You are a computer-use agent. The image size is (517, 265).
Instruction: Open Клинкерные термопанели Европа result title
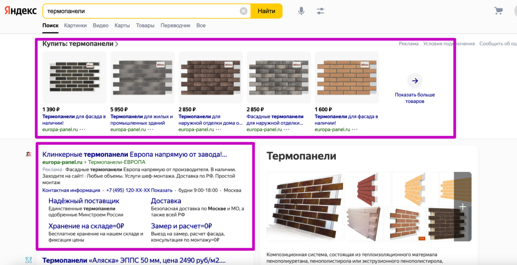pos(134,154)
